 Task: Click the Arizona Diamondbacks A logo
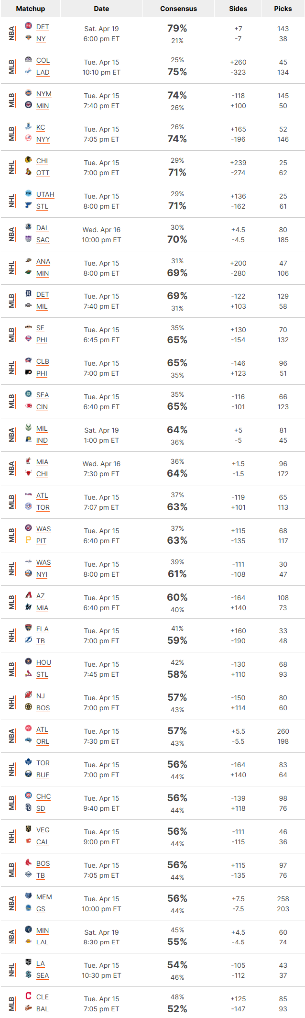click(28, 595)
